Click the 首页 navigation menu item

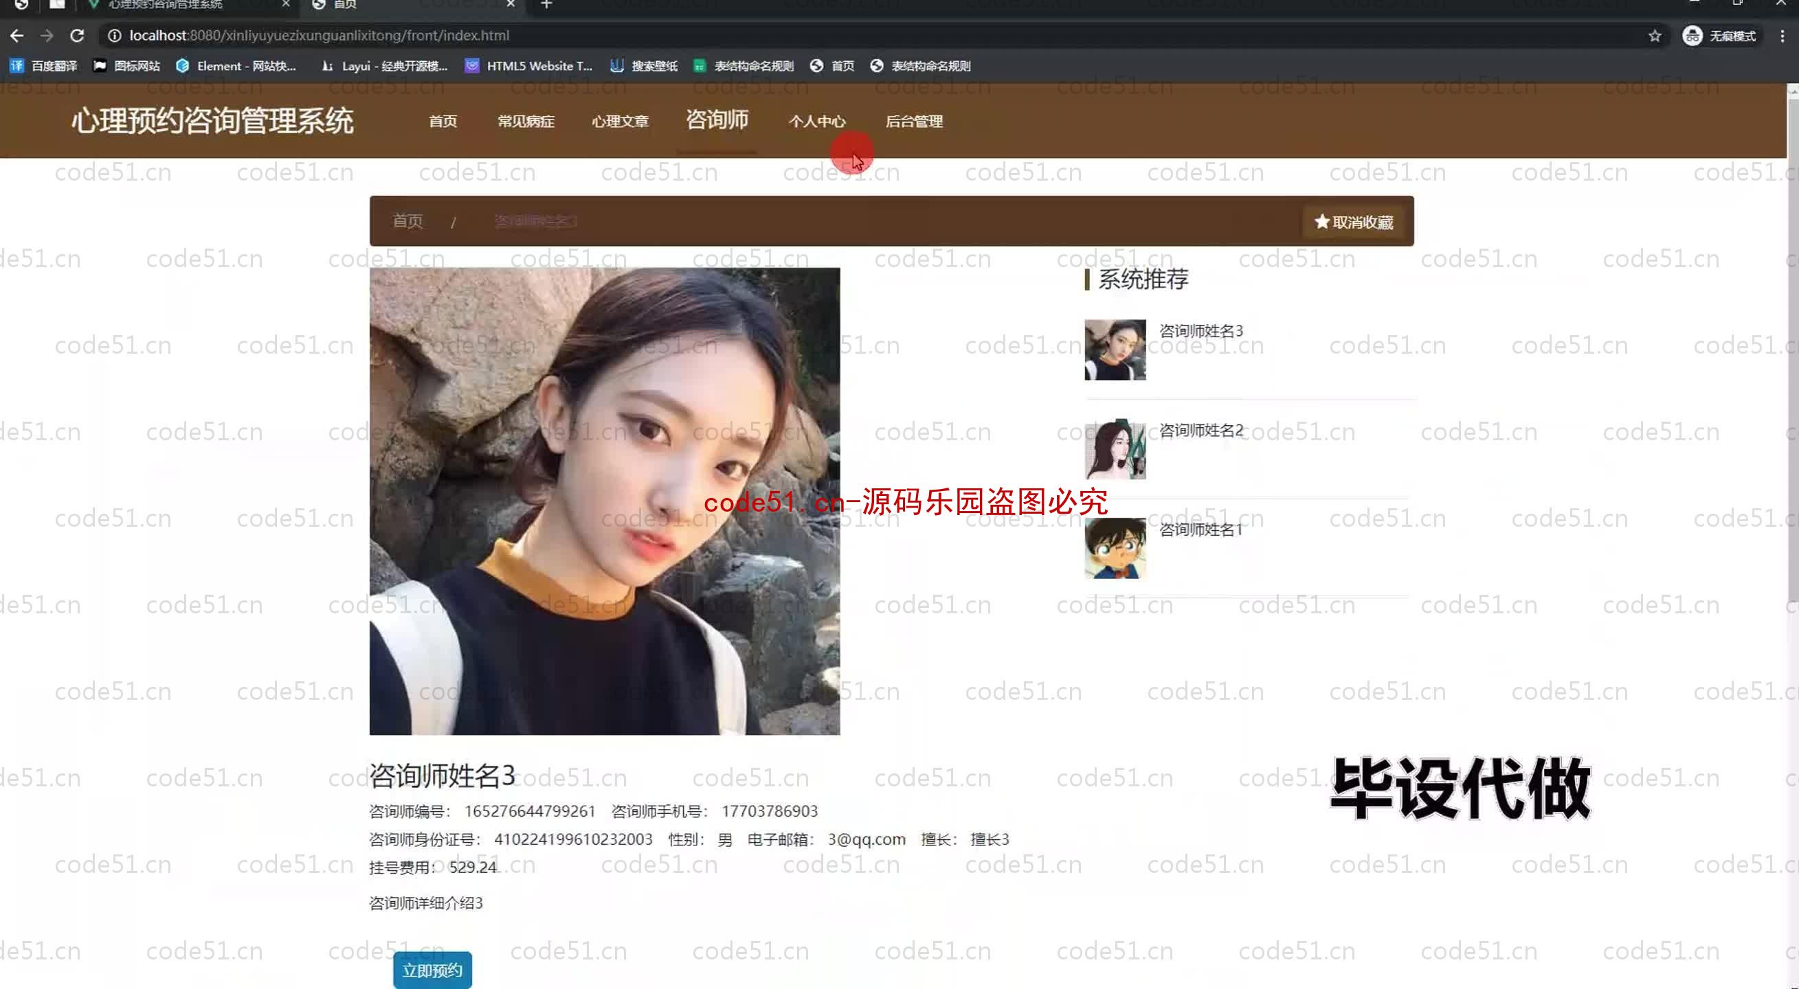(x=442, y=121)
